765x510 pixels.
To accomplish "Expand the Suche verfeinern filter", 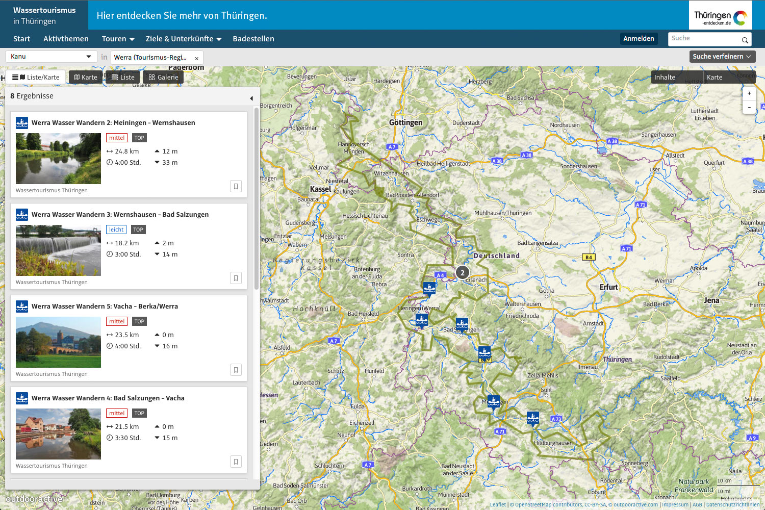I will coord(722,57).
